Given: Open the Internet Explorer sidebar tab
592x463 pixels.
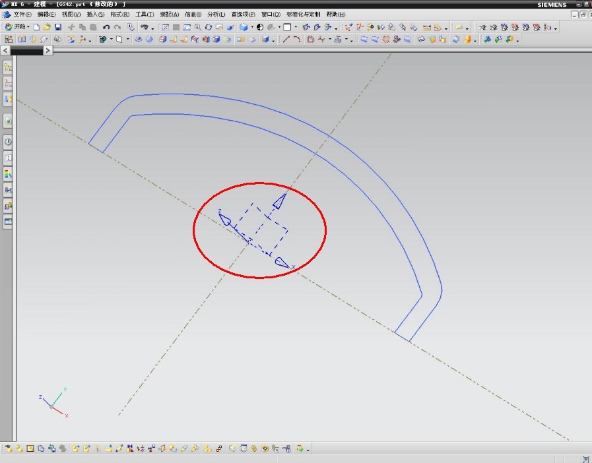Looking at the screenshot, I should [8, 121].
